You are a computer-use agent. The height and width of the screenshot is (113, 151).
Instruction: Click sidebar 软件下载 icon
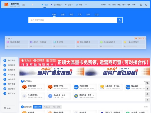[5, 84]
